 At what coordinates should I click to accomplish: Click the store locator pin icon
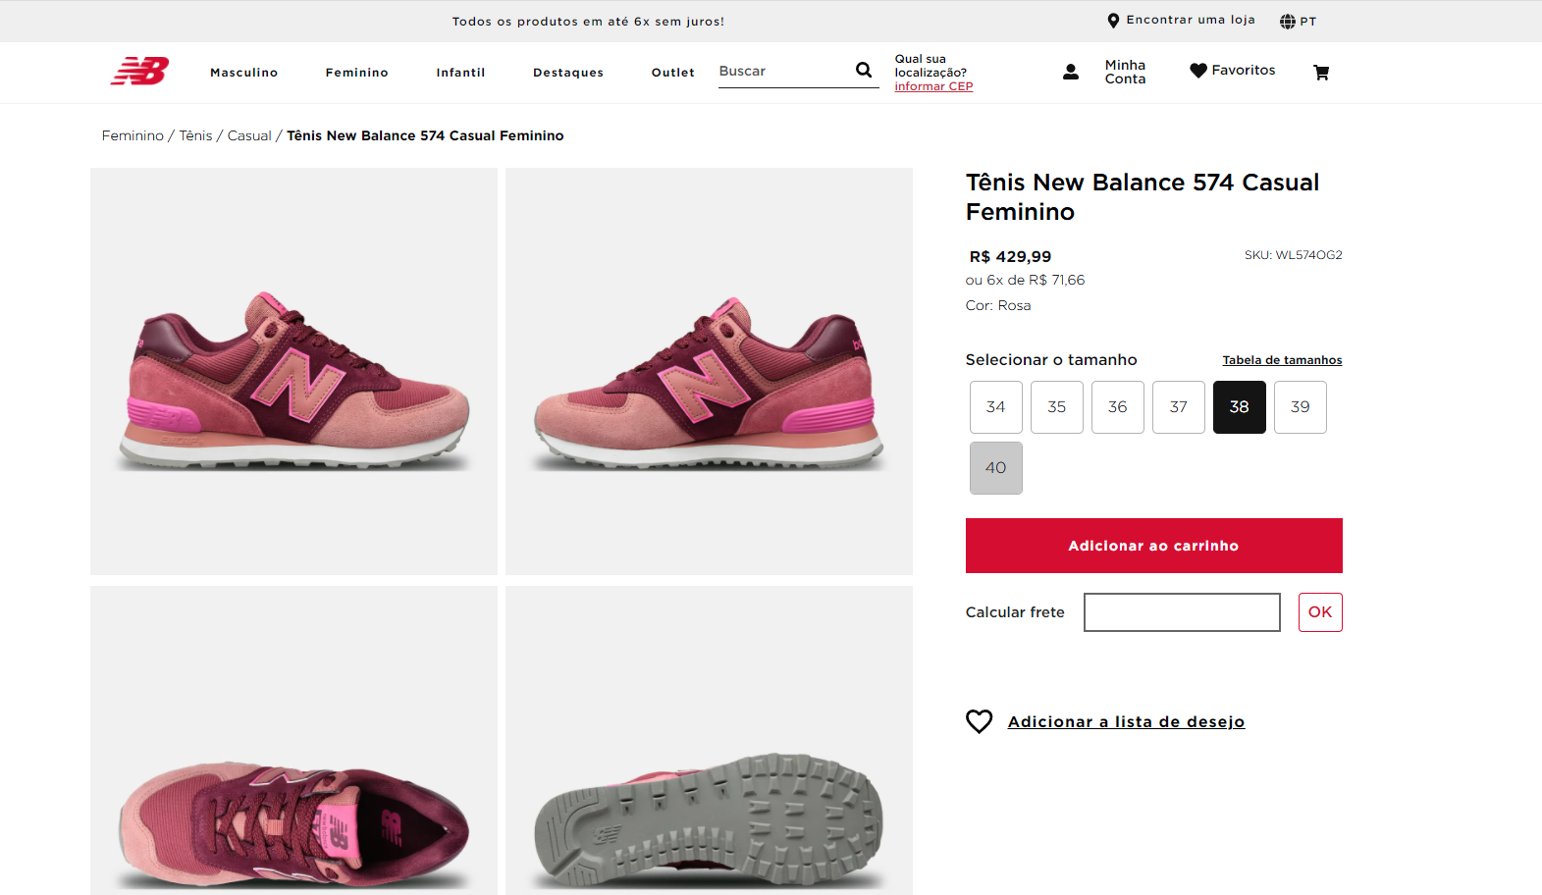1113,21
